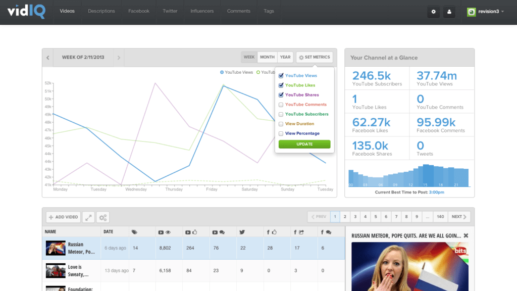This screenshot has width=517, height=291.
Task: Sort by Facebook shares column icon
Action: click(x=299, y=232)
